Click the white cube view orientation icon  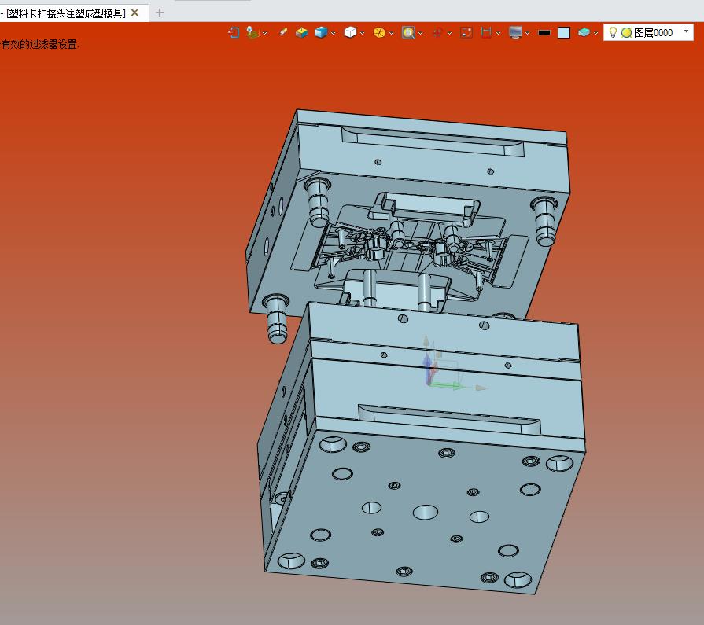pyautogui.click(x=350, y=32)
